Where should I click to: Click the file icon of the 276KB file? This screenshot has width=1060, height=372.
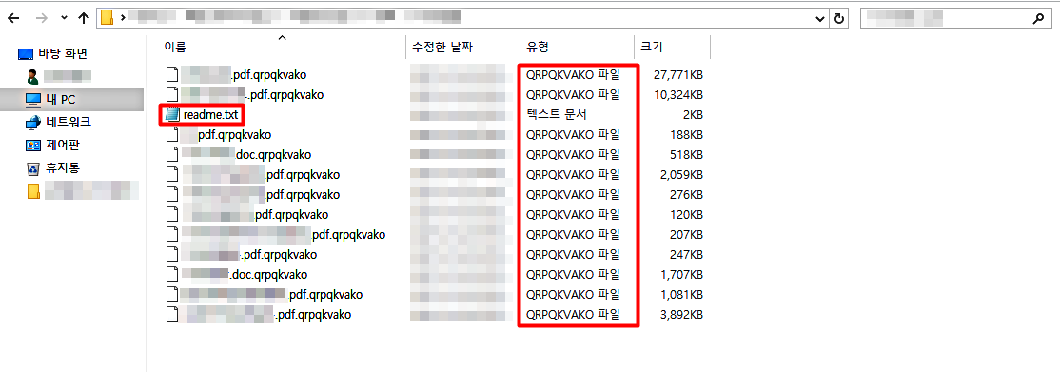coord(171,195)
